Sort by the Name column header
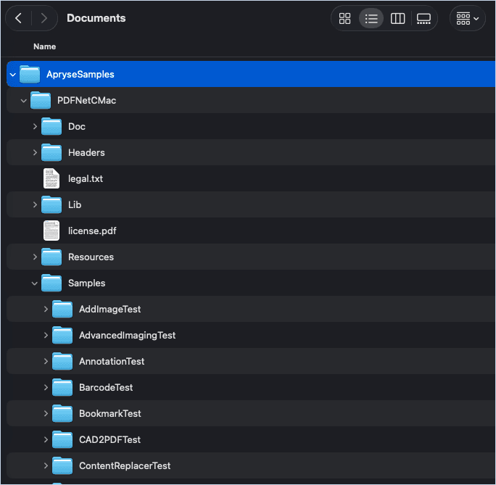 point(45,46)
